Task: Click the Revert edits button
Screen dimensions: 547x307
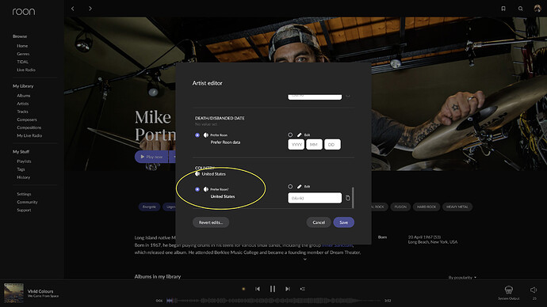Action: 211,222
